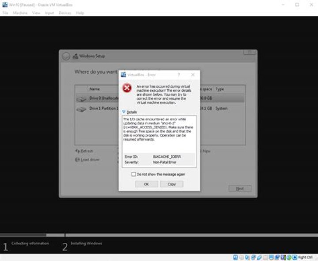This screenshot has width=318, height=261.
Task: Click the network adapter status bar icon
Action: click(254, 257)
